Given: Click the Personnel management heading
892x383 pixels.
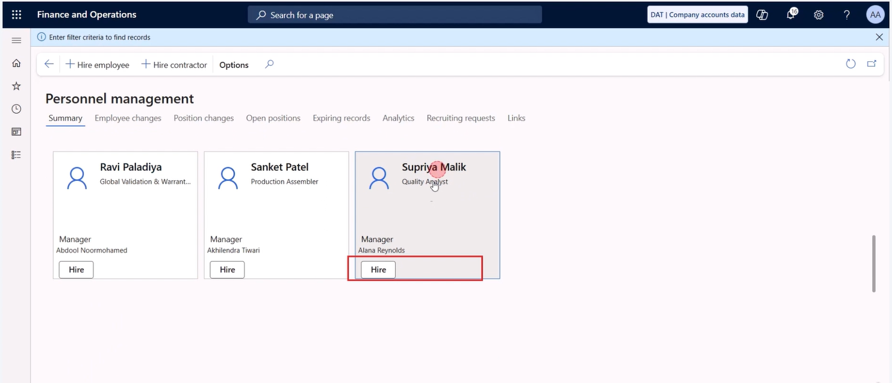Looking at the screenshot, I should (120, 99).
